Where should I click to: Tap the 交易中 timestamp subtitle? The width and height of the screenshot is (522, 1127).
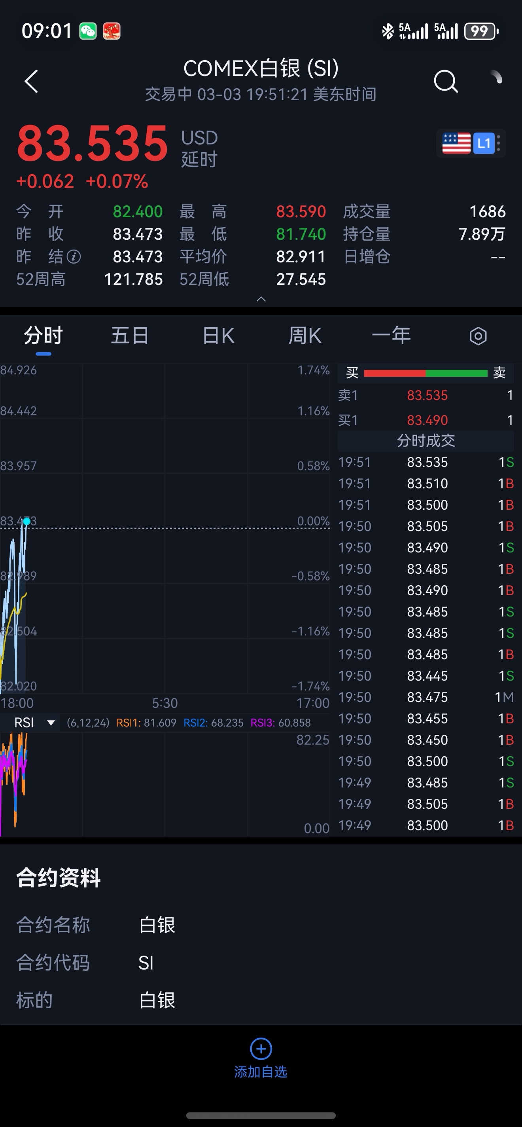[x=261, y=95]
